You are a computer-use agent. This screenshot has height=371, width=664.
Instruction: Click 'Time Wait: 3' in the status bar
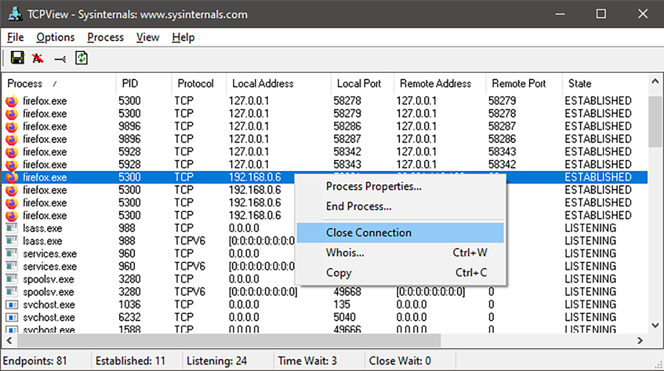coord(307,361)
